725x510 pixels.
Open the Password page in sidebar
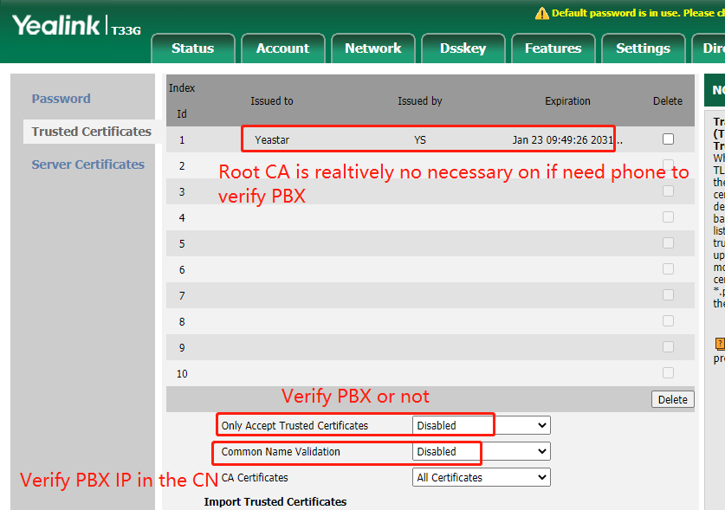[x=61, y=99]
